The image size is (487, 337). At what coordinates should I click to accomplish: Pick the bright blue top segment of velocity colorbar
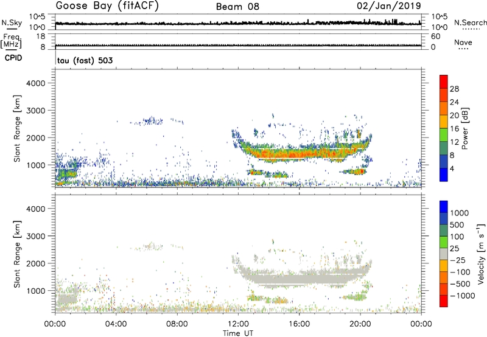(x=444, y=207)
